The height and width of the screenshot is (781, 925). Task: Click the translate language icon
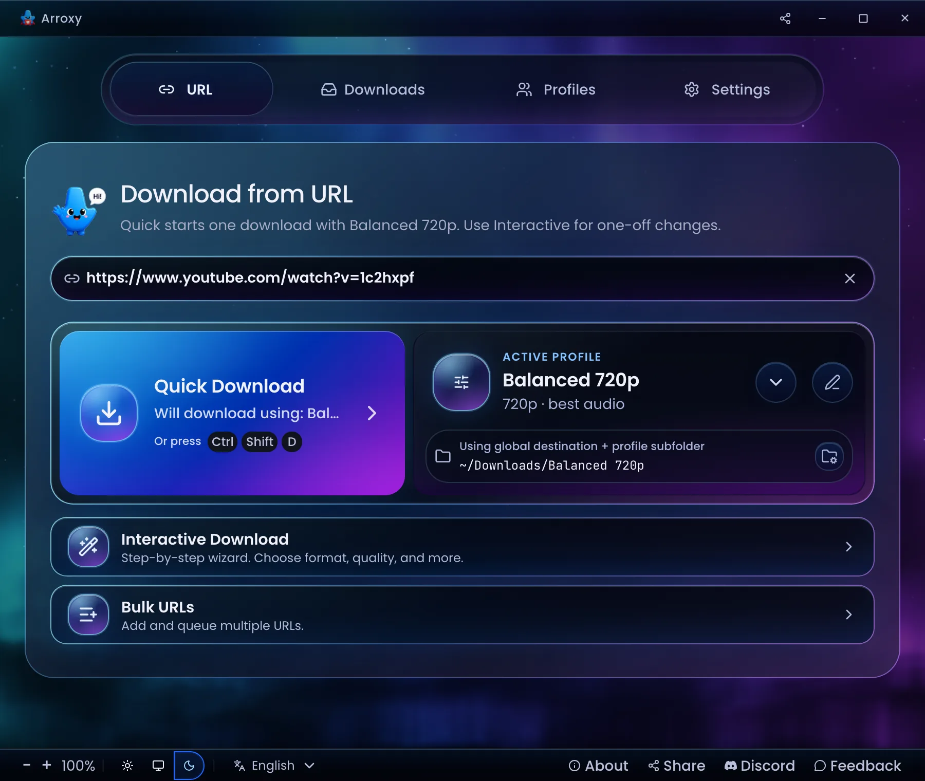tap(239, 766)
